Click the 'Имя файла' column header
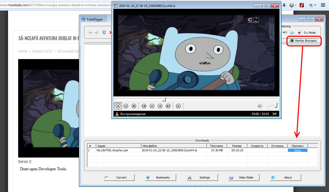 point(174,146)
